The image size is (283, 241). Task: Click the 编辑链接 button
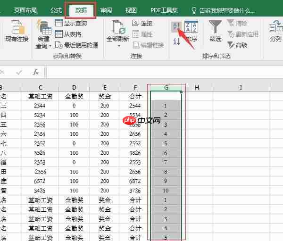click(149, 45)
